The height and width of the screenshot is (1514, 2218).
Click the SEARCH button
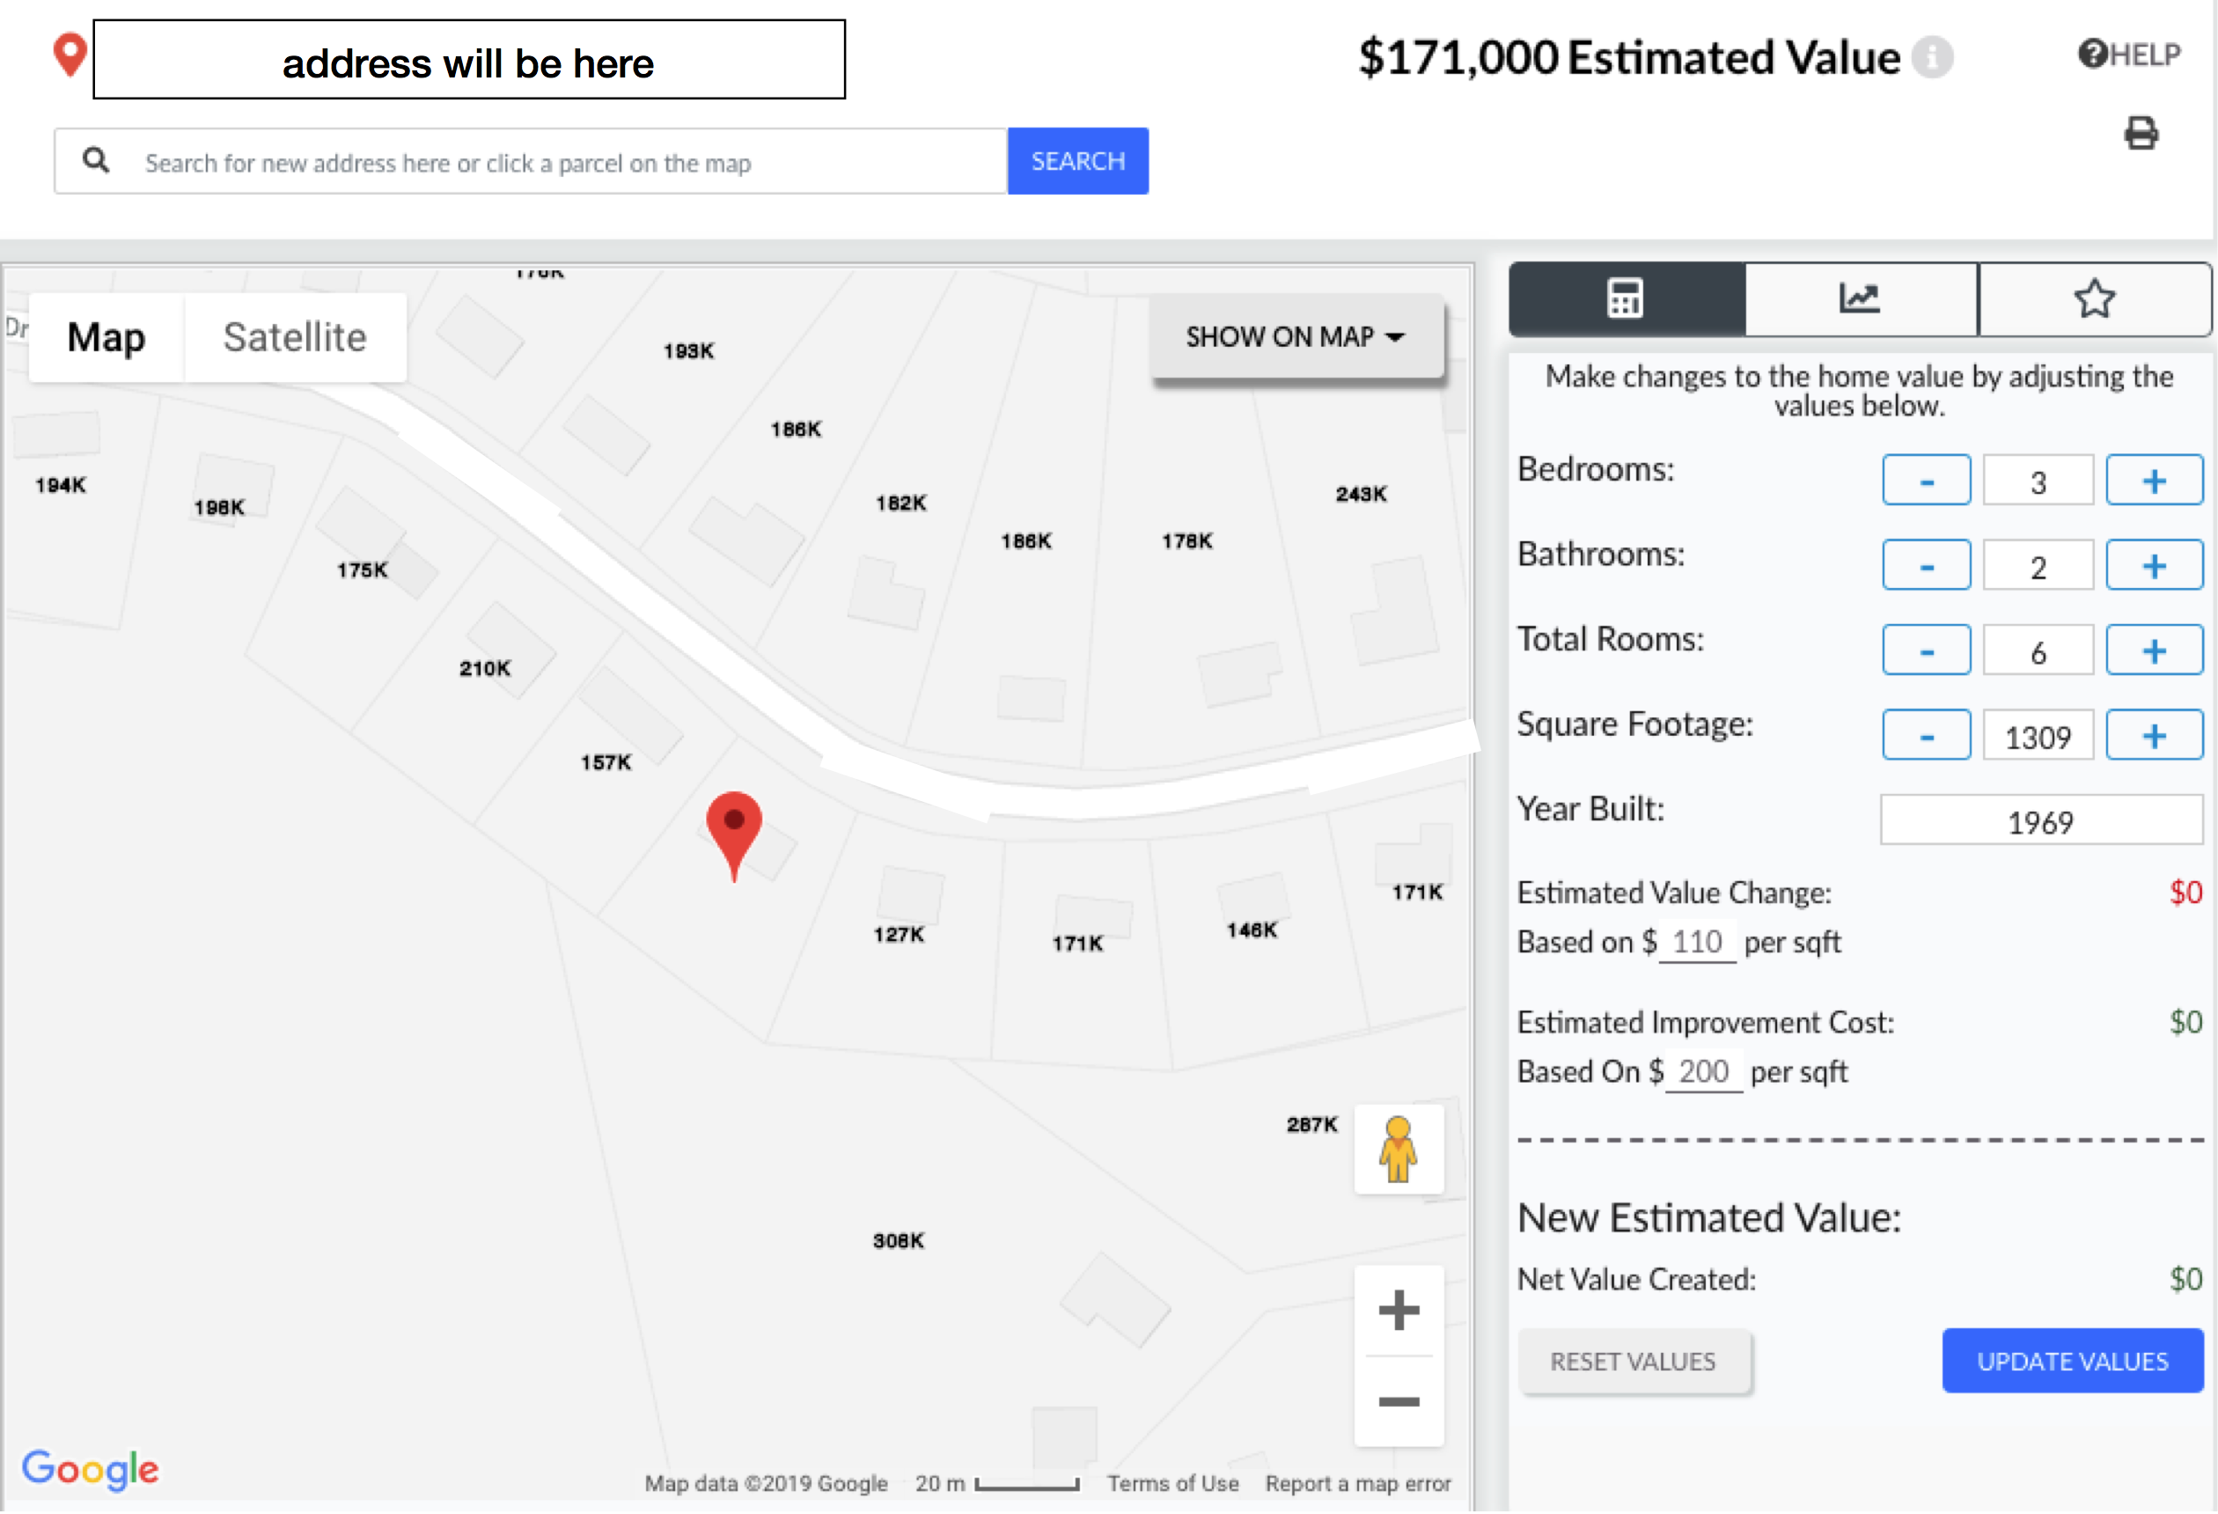pos(1078,160)
